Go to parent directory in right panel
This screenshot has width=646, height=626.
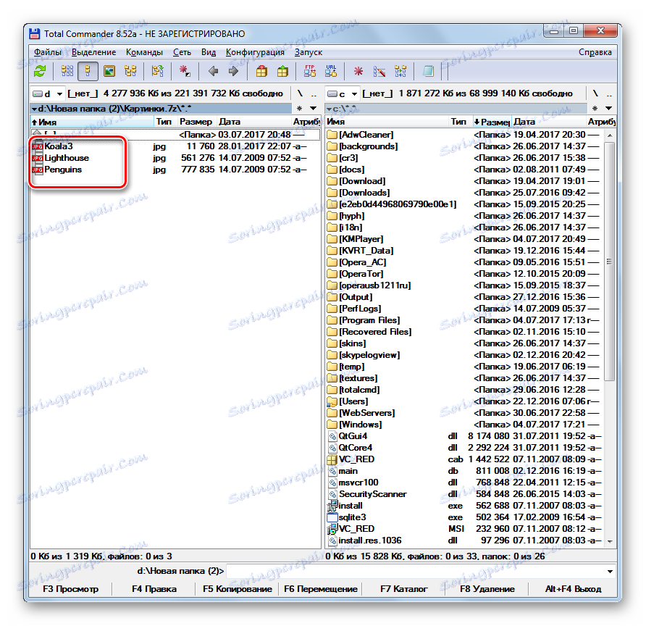(609, 93)
